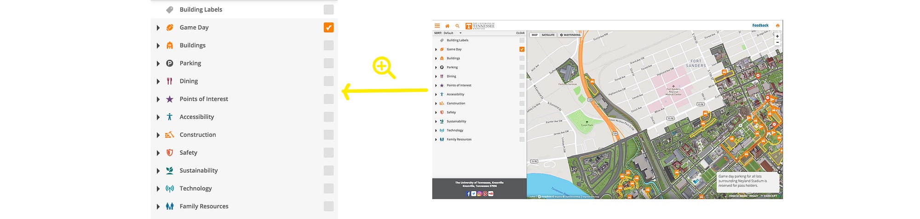This screenshot has width=920, height=219.
Task: Expand the Family Resources category in enlarged panel
Action: coord(158,207)
